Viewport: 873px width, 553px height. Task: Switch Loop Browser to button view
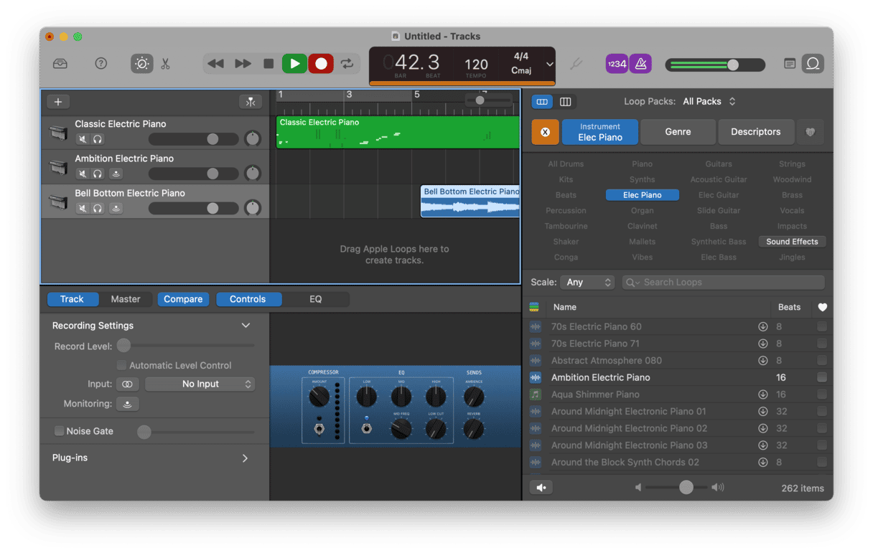coord(542,102)
